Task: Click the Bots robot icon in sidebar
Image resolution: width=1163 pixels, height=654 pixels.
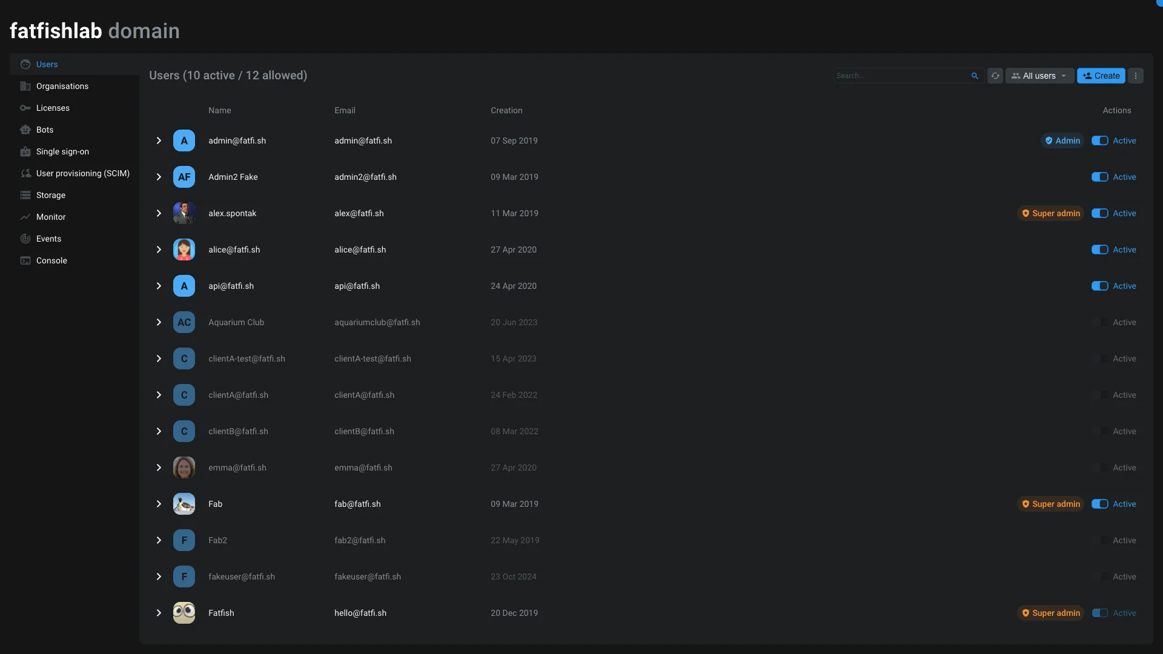Action: [25, 130]
